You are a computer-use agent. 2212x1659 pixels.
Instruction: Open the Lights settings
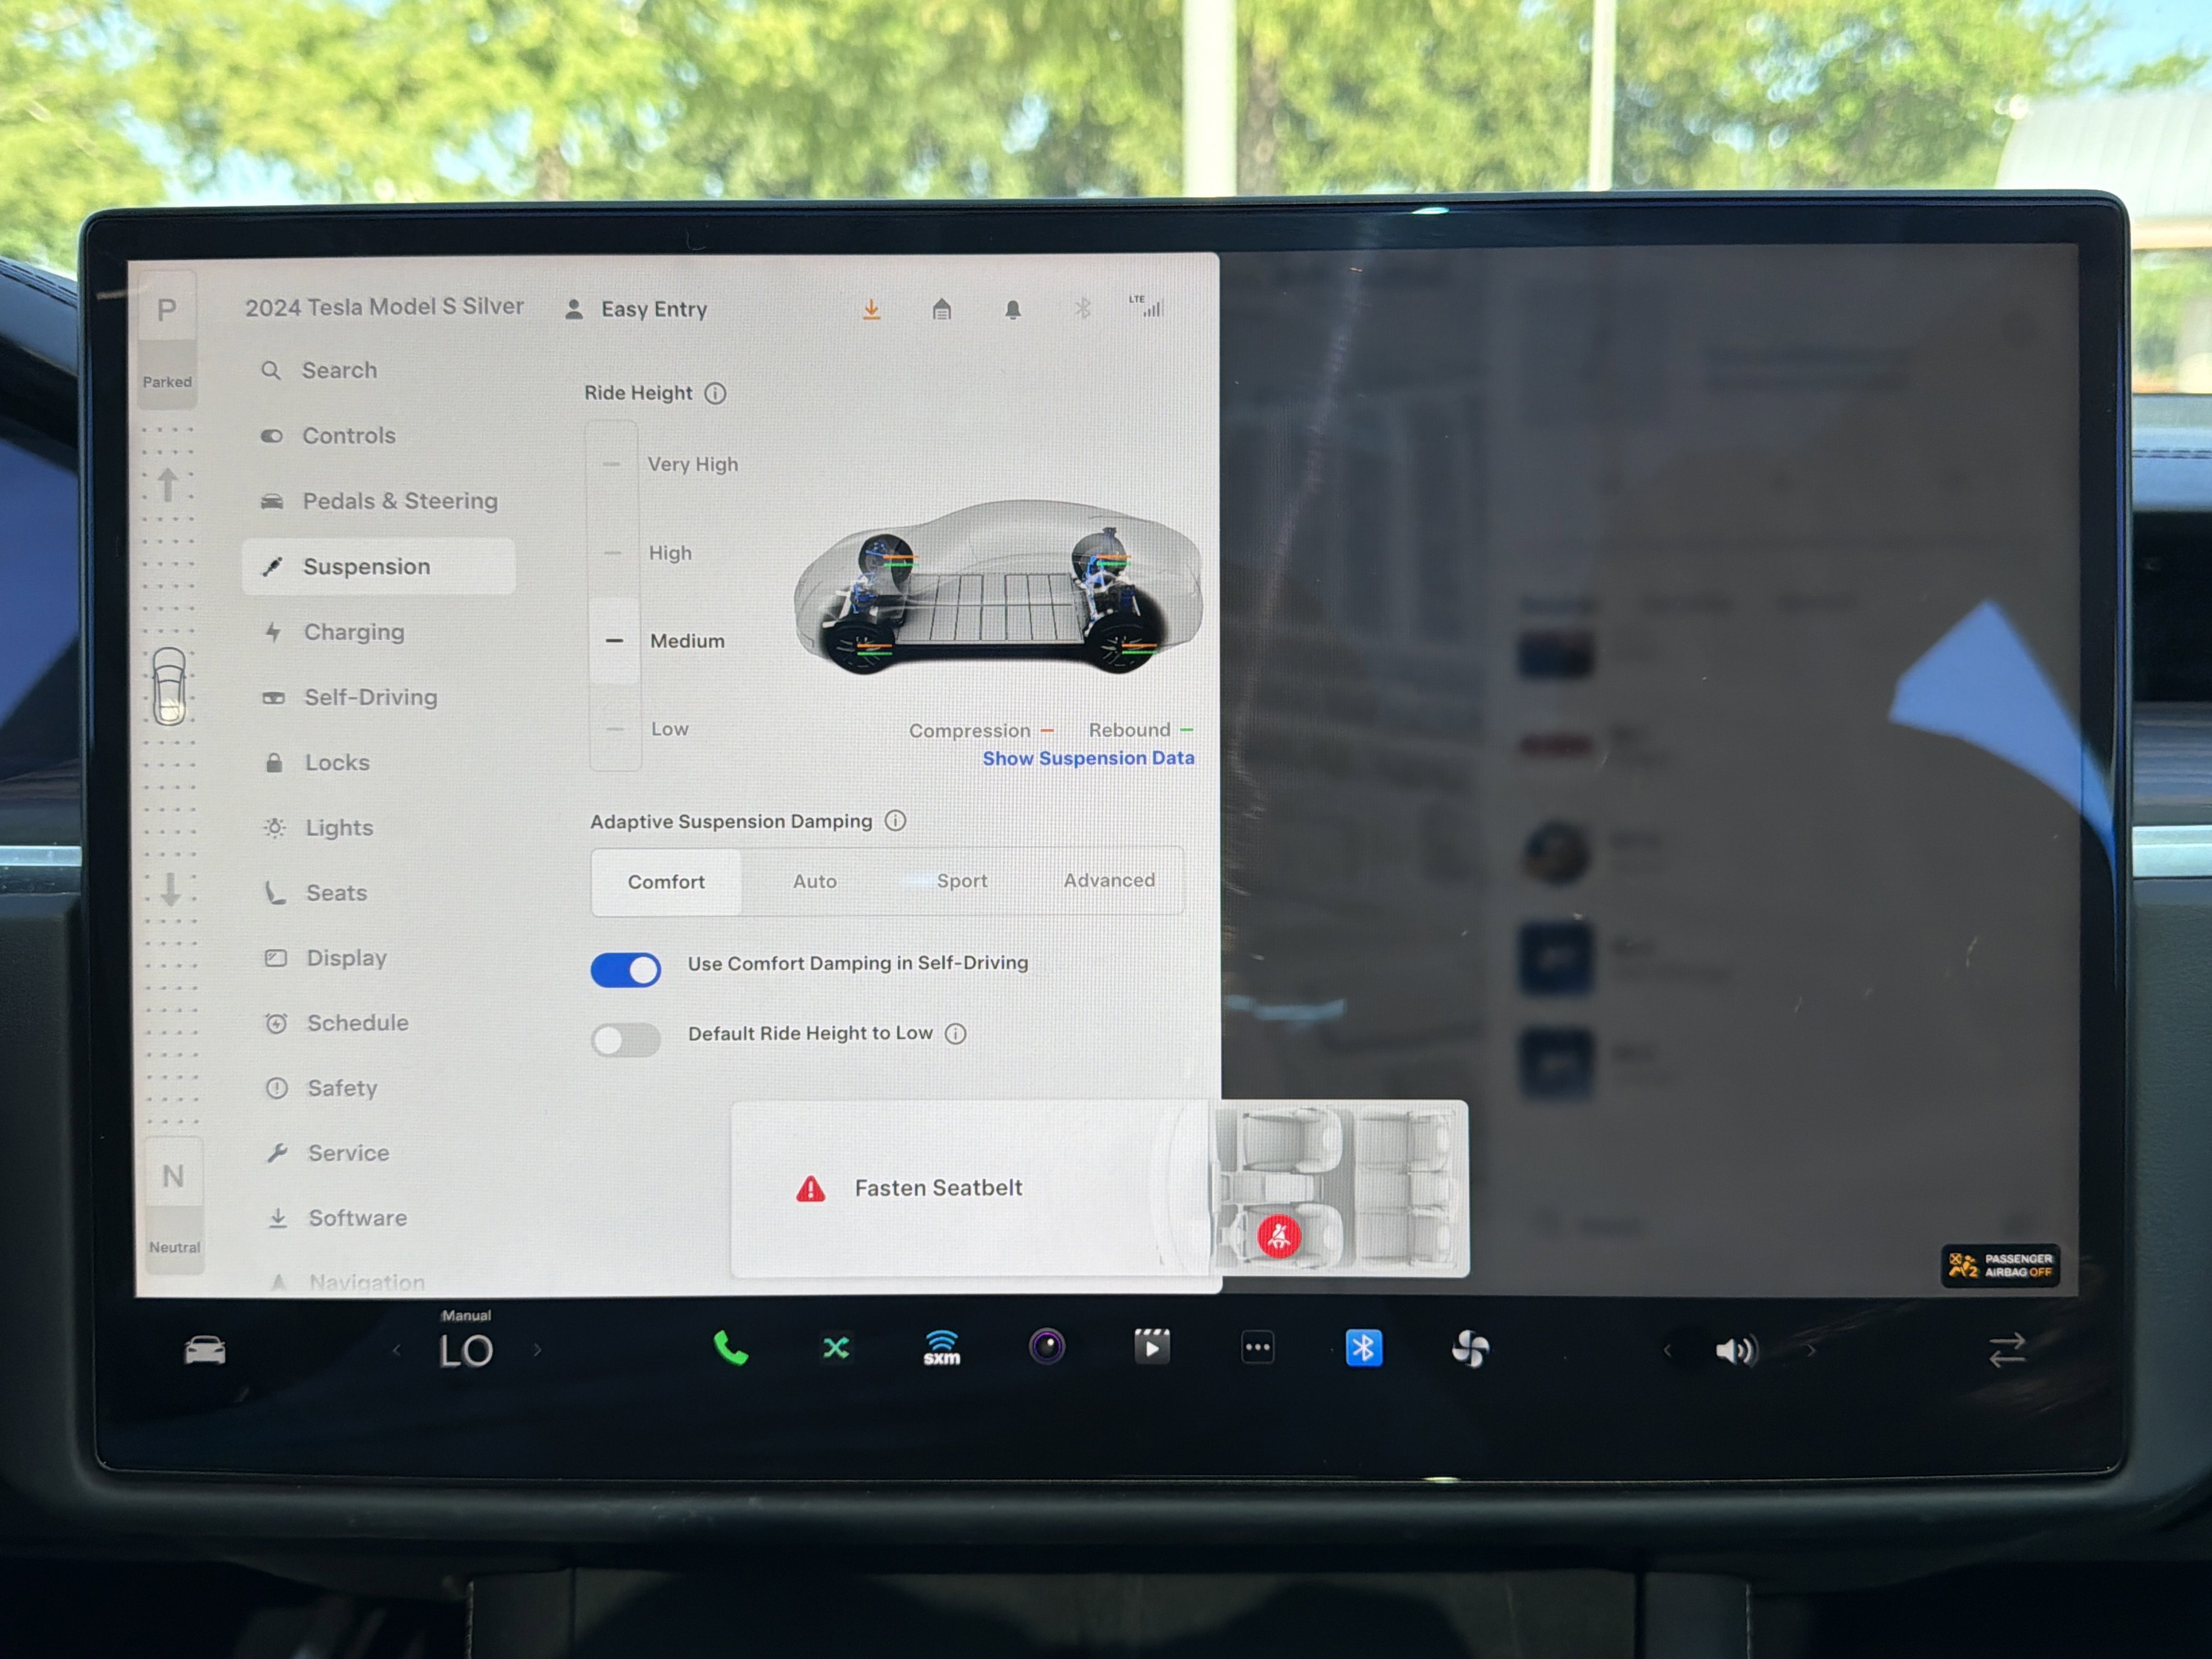pos(318,828)
